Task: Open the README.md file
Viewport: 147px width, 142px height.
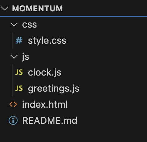Action: (50, 120)
